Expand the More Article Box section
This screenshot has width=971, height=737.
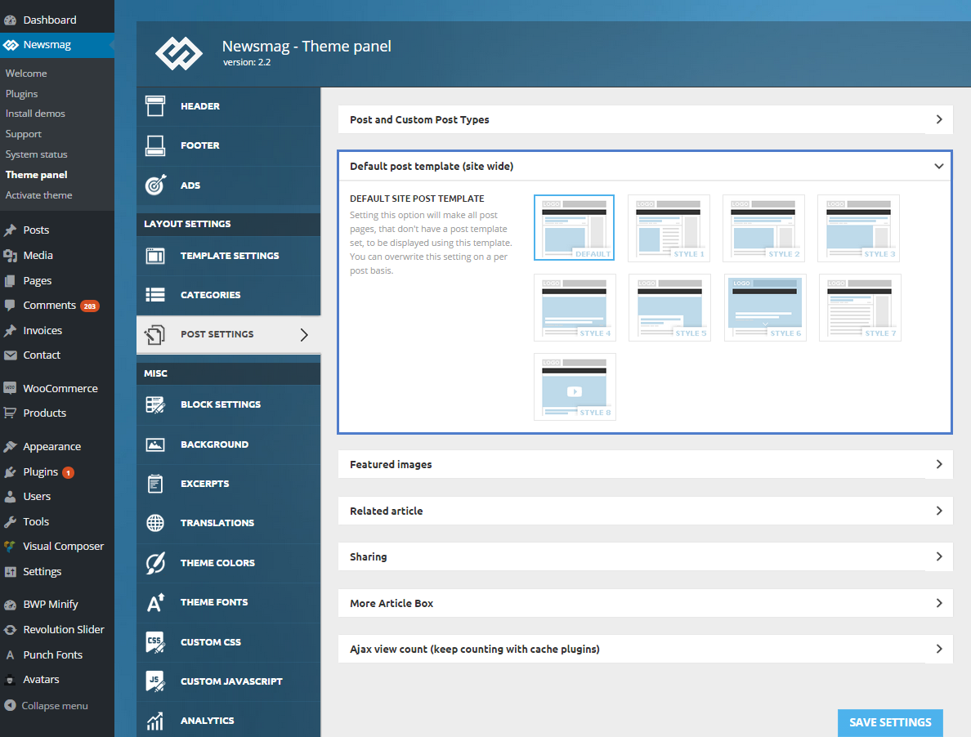tap(645, 603)
